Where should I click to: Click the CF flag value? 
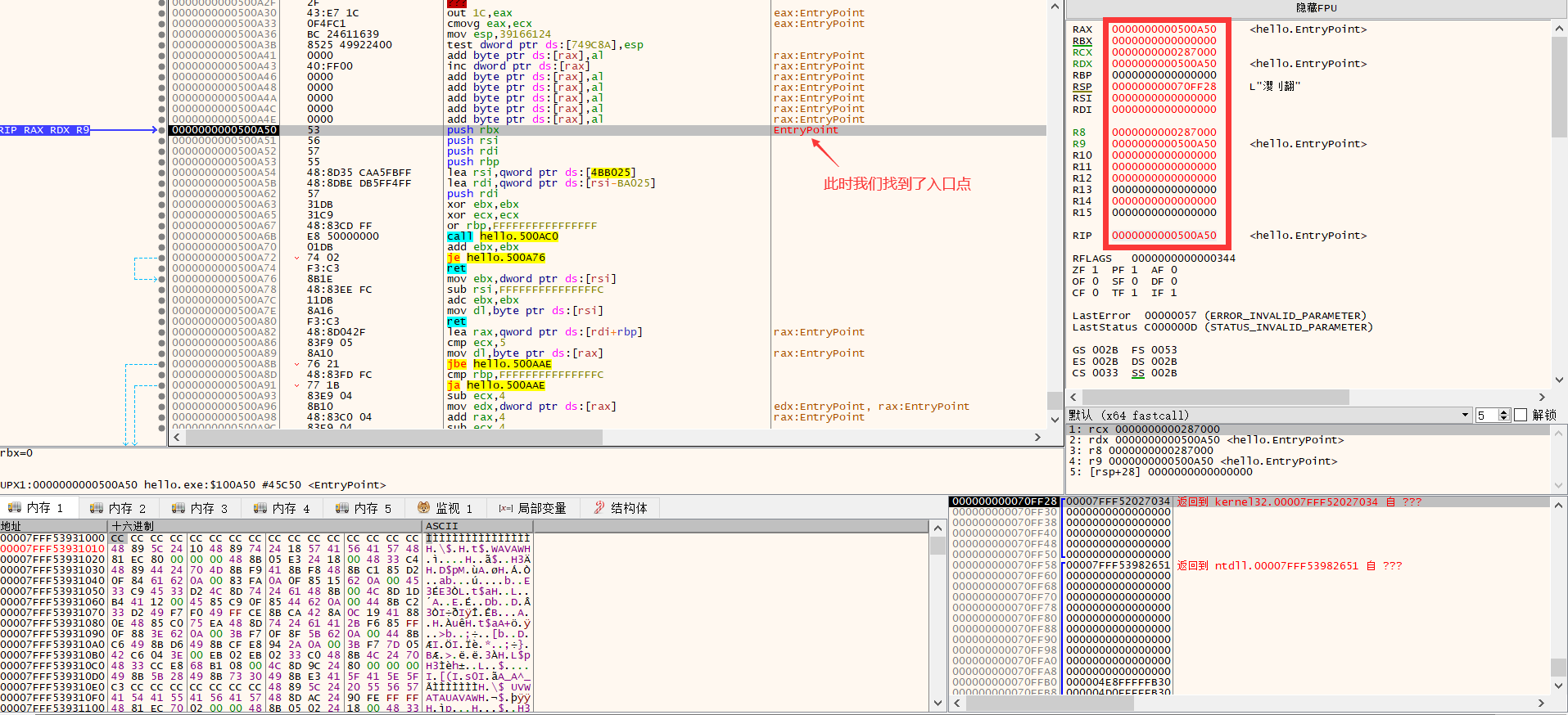pos(1095,293)
